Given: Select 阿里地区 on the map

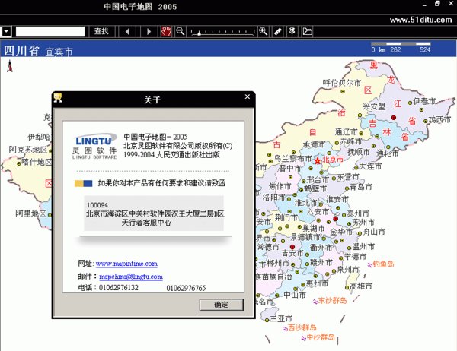Looking at the screenshot, I should click(30, 213).
